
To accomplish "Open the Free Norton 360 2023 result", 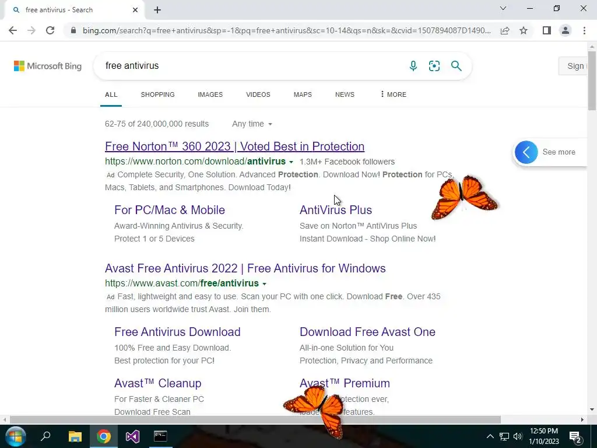I will click(x=234, y=146).
